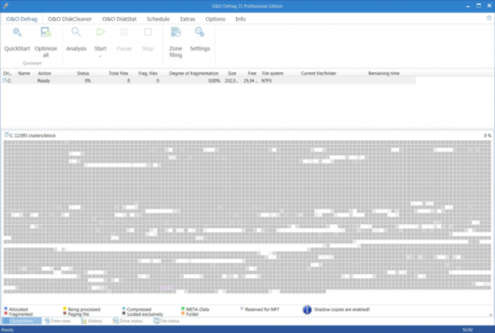Click Being processed yellow legend swatch
Screen dimensions: 495x333
click(65, 309)
